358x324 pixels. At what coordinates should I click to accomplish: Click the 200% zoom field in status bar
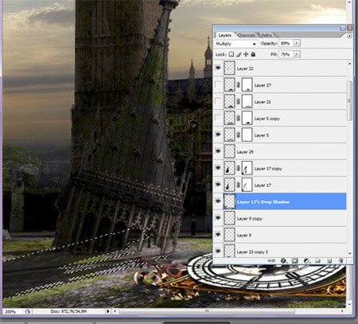coord(13,311)
